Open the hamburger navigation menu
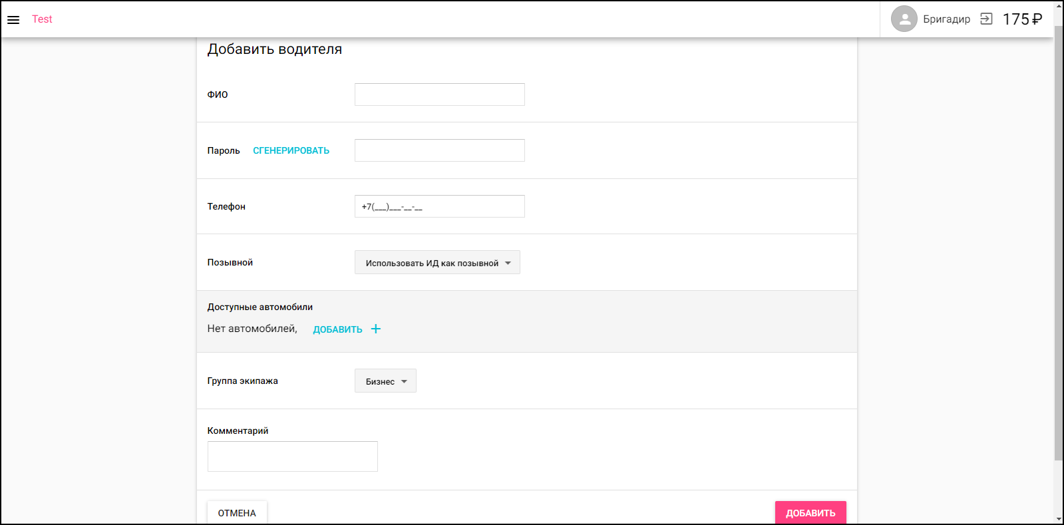The height and width of the screenshot is (525, 1064). tap(13, 20)
